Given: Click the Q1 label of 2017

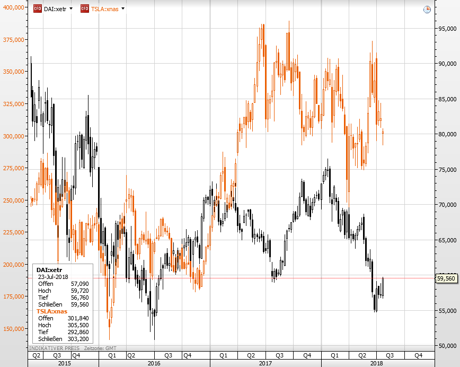Looking at the screenshot, I should 223,355.
